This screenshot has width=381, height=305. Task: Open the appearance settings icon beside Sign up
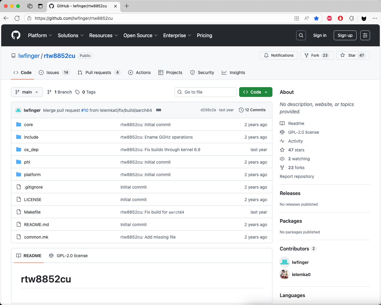coord(365,35)
